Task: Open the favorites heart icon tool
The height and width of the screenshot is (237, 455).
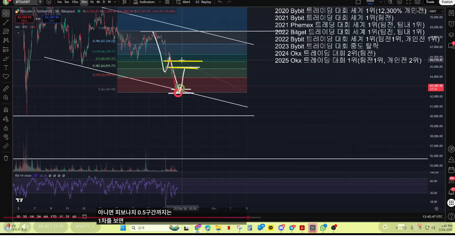Action: pyautogui.click(x=6, y=77)
